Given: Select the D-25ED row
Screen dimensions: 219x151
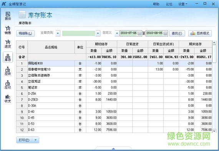Looking at the screenshot, I should click(x=114, y=100).
